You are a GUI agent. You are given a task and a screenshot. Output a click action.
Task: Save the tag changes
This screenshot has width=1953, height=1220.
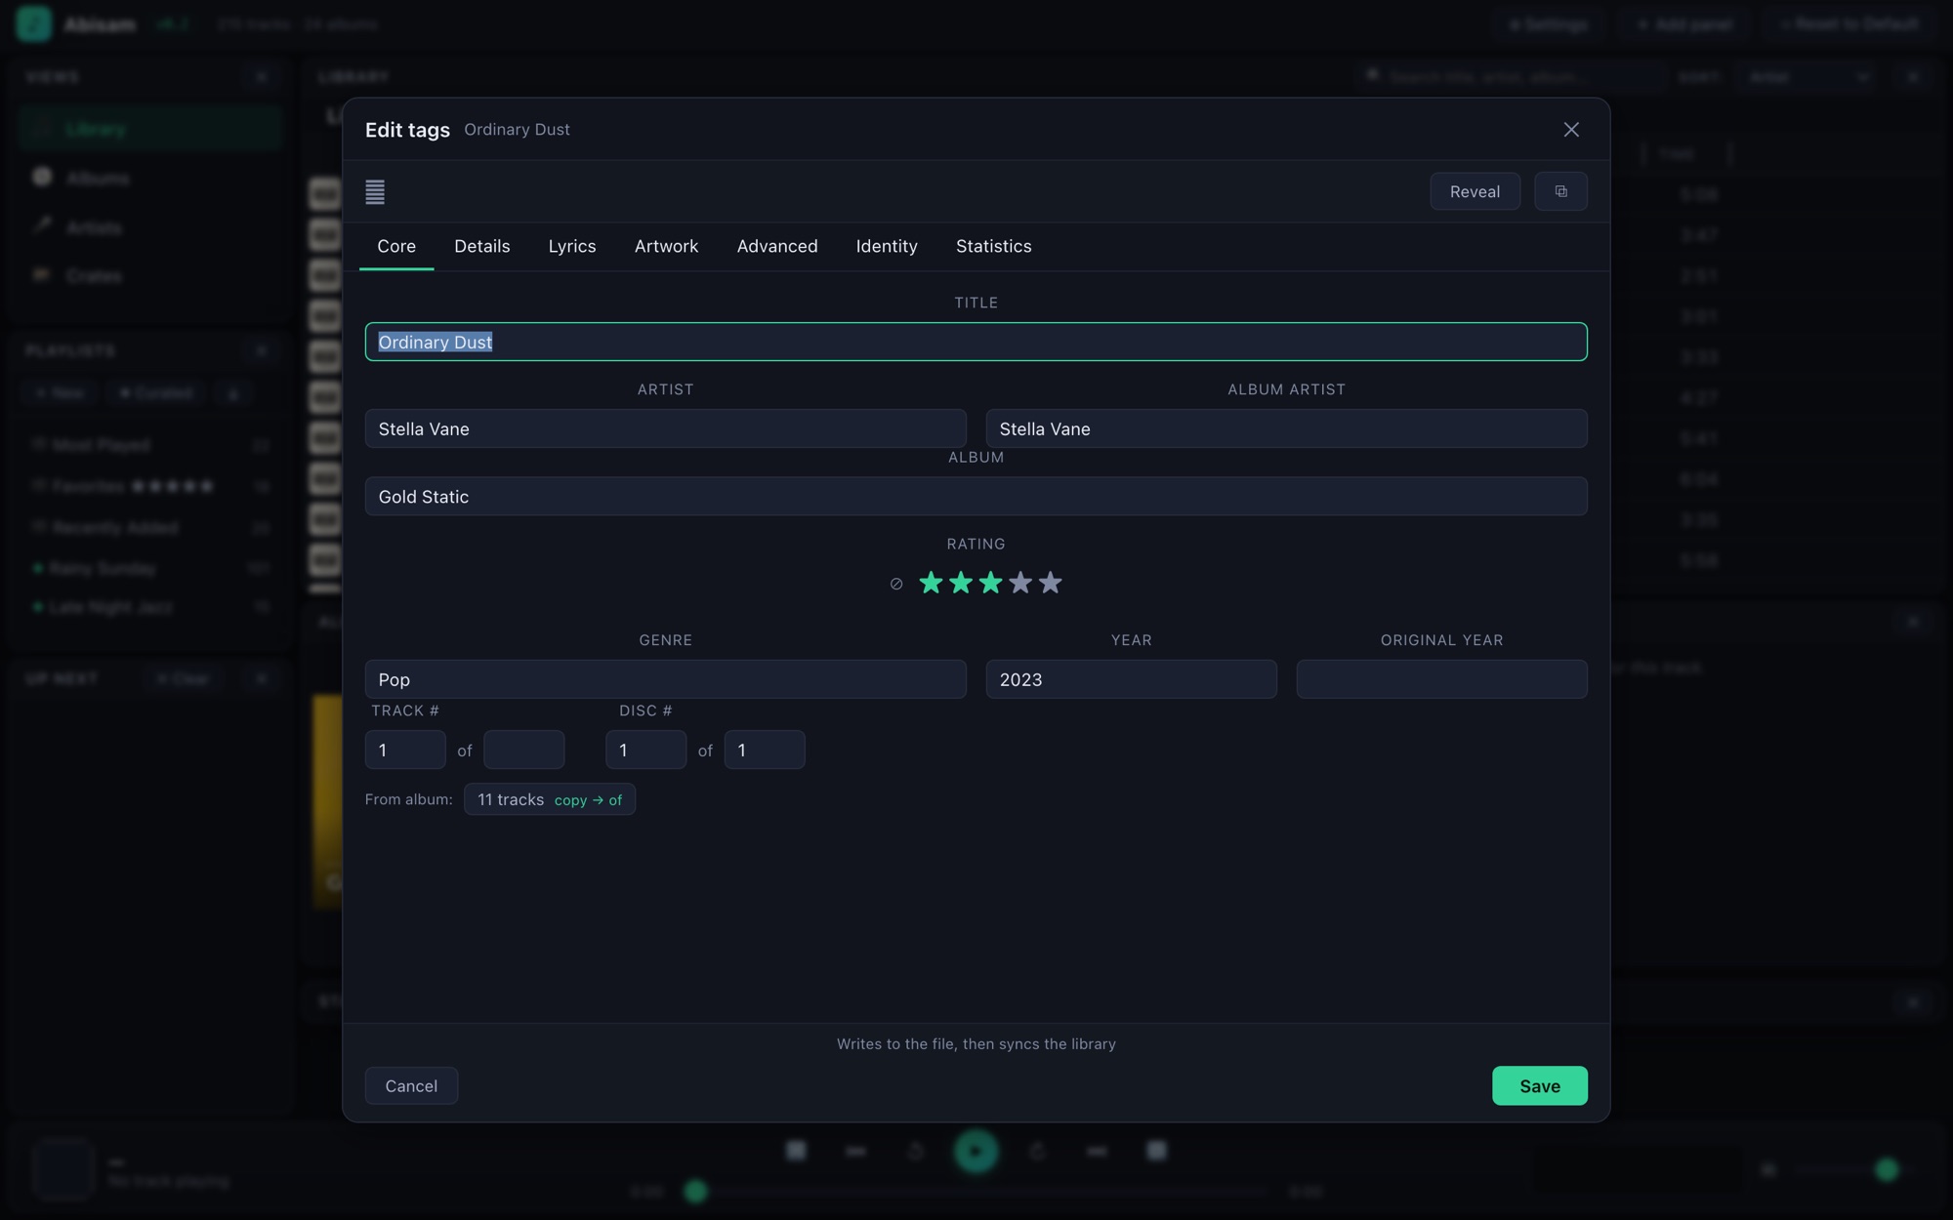[1539, 1085]
